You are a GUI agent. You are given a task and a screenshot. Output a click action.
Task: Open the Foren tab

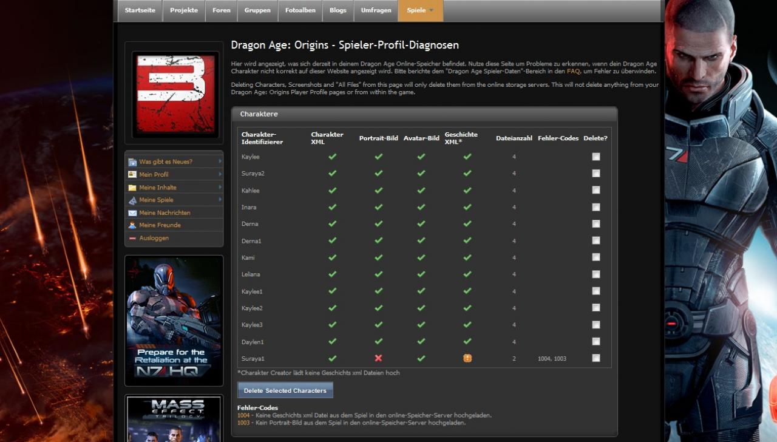(x=222, y=10)
